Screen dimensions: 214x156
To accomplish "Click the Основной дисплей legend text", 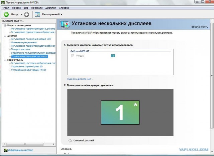I will (x=84, y=141).
